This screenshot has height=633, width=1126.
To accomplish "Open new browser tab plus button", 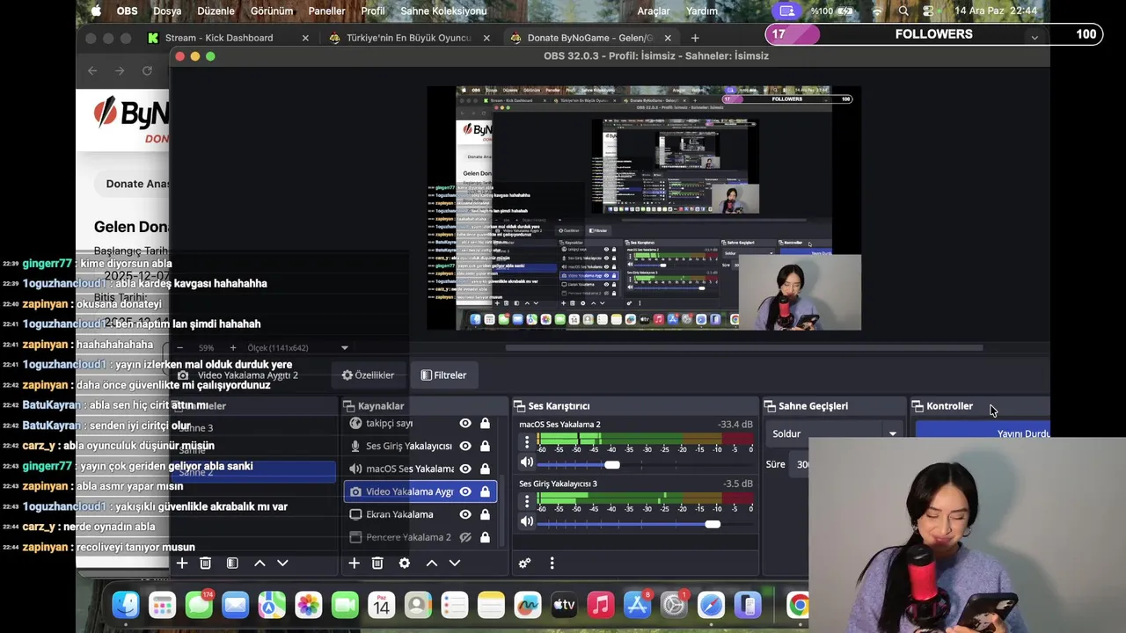I will click(695, 38).
